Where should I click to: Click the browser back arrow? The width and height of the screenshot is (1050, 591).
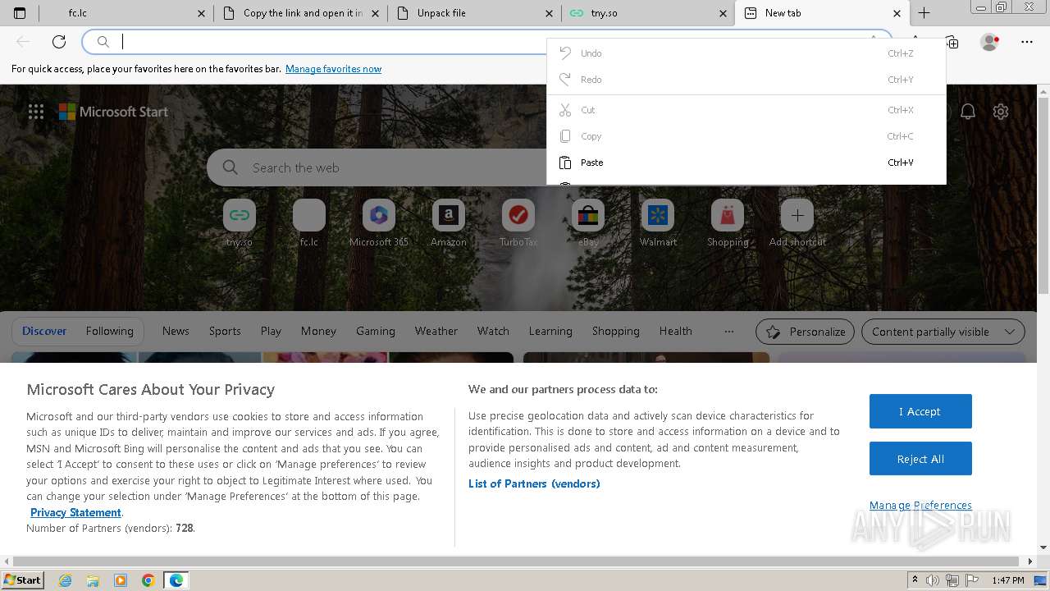point(23,42)
